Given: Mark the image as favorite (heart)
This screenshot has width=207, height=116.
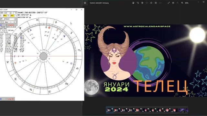Looking at the screenshot, I should coord(147,3).
